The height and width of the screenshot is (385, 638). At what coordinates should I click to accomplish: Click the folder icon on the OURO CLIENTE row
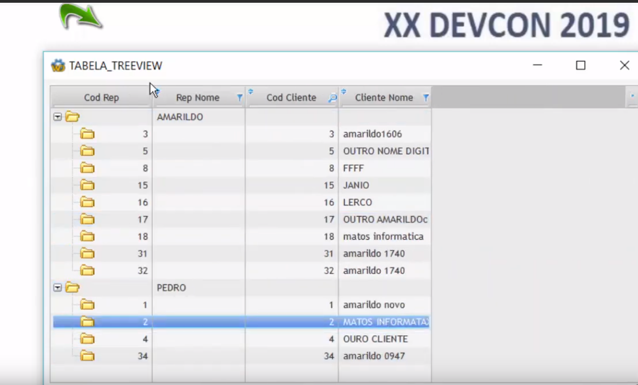coord(87,338)
